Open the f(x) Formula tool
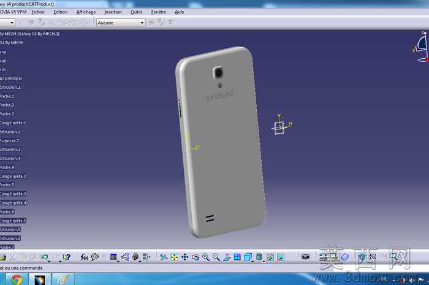429x285 pixels. [x=85, y=257]
